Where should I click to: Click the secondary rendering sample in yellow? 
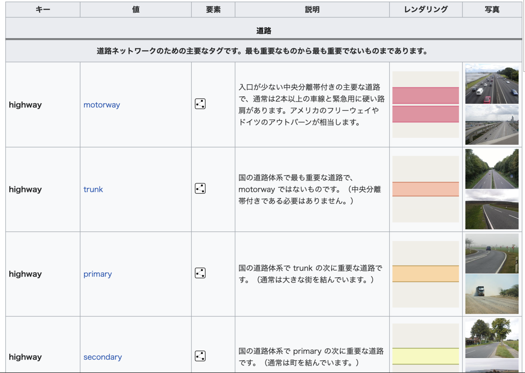point(426,348)
